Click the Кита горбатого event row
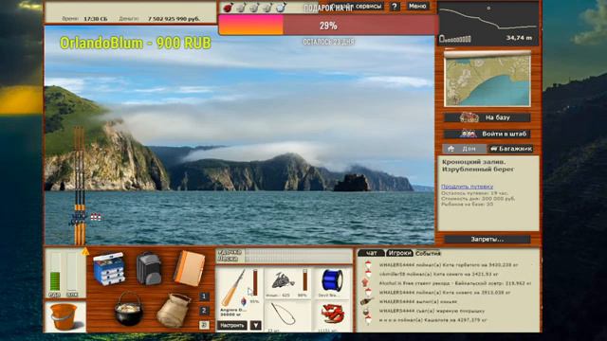607x341 pixels. click(449, 265)
